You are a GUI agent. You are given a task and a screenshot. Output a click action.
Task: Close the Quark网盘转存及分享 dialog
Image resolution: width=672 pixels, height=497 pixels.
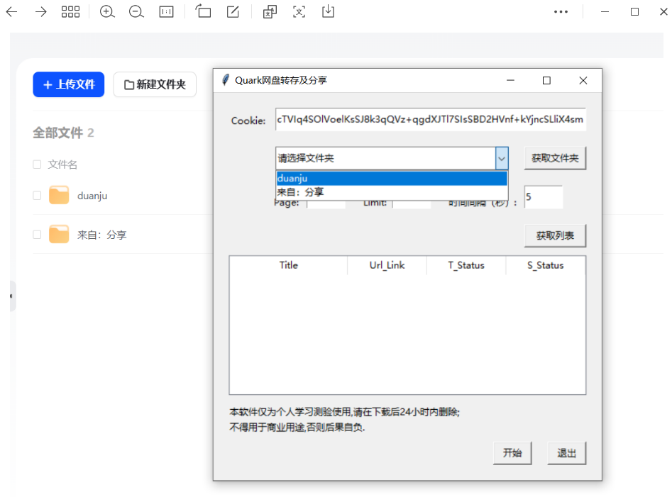tap(583, 80)
